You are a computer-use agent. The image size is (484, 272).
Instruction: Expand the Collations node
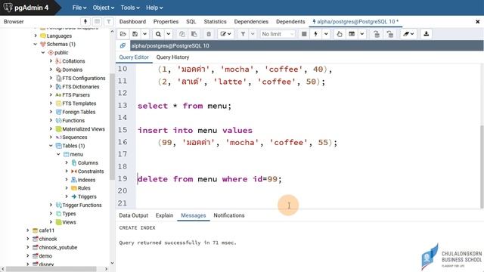pyautogui.click(x=51, y=61)
